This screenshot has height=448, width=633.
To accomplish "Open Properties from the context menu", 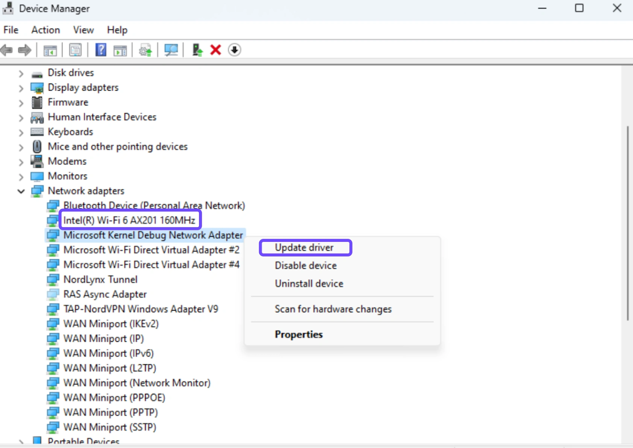I will pyautogui.click(x=299, y=334).
